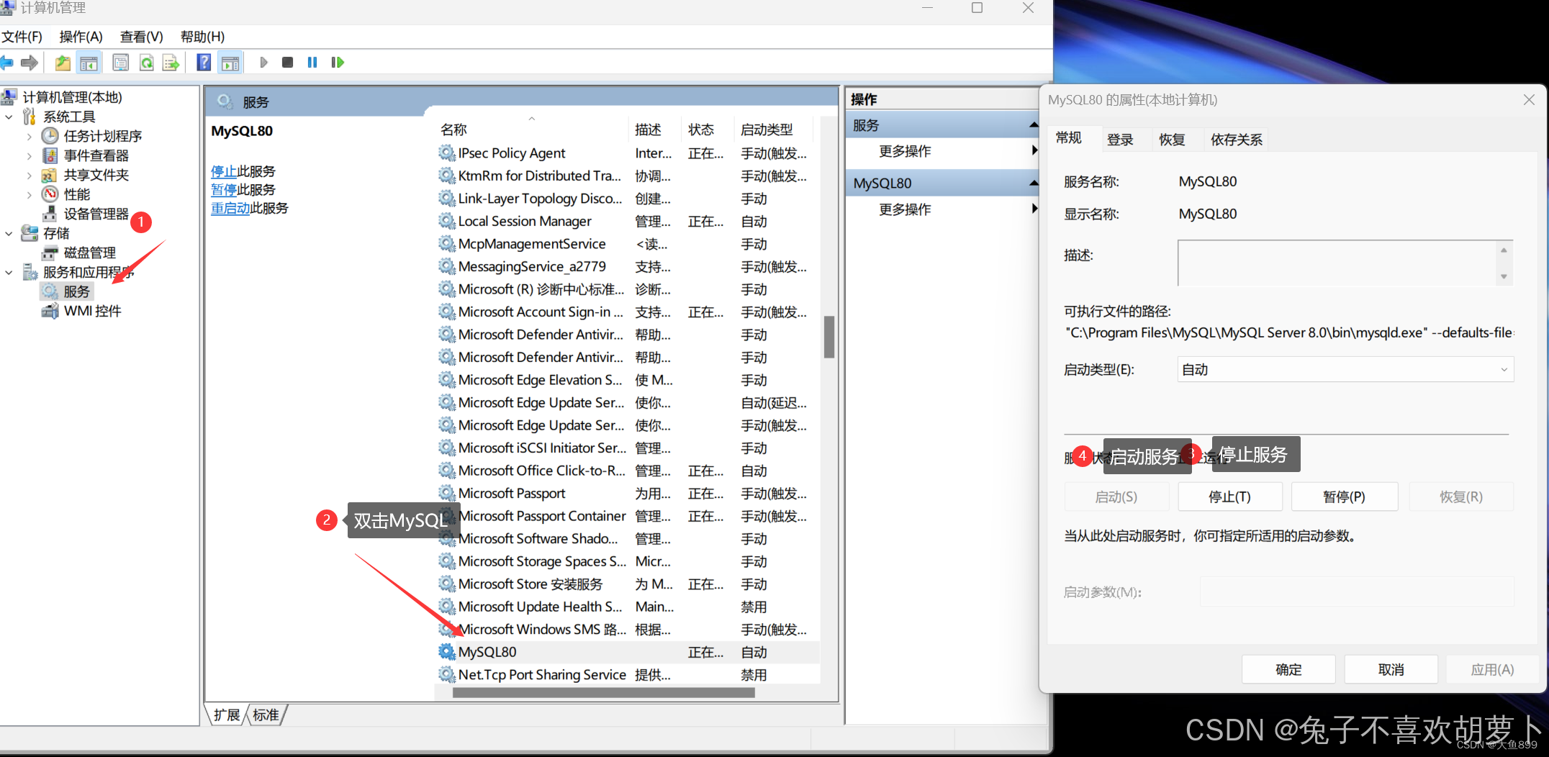Viewport: 1549px width, 757px height.
Task: Collapse the 系统工具 tree node
Action: point(9,117)
